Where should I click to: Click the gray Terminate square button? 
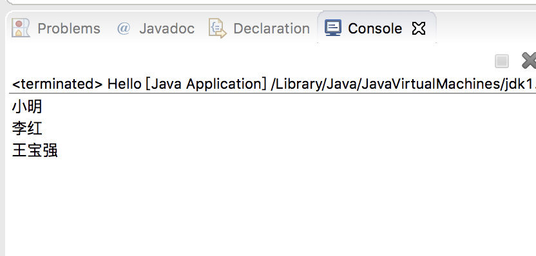[x=501, y=62]
